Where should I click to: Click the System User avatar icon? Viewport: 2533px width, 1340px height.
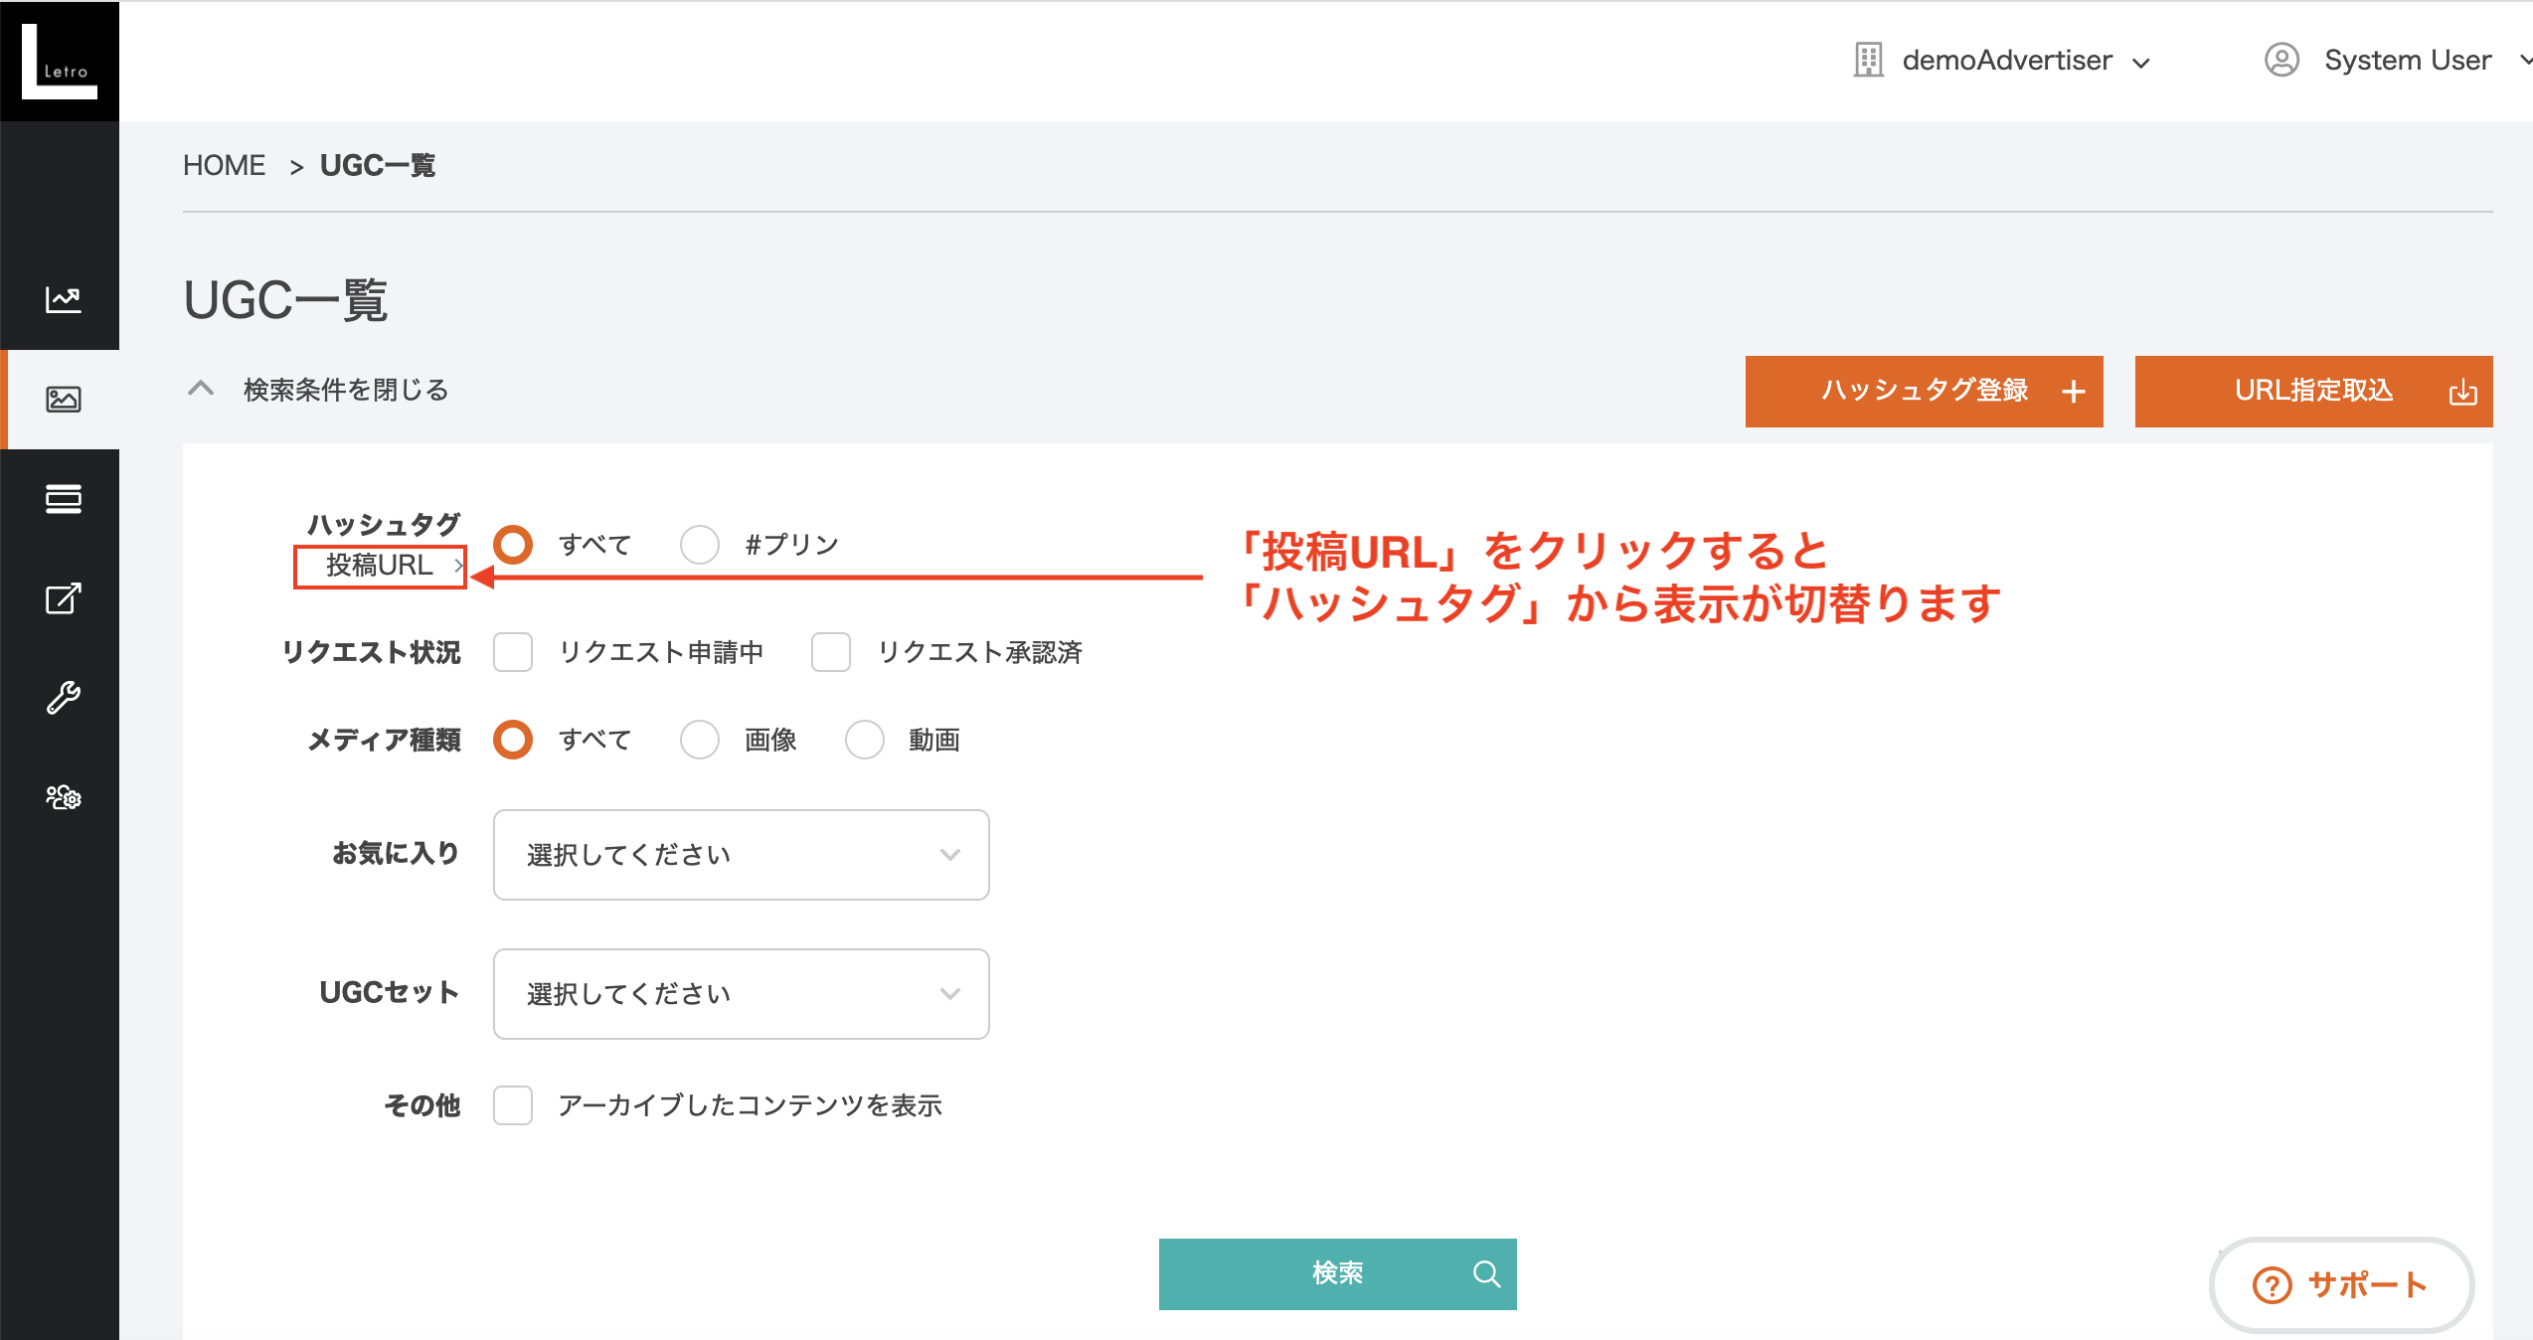[x=2281, y=61]
